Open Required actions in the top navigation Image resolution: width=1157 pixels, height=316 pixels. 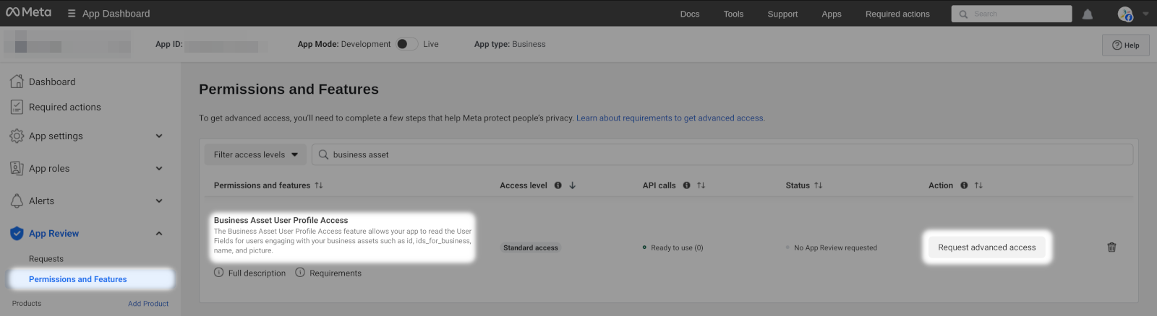897,14
